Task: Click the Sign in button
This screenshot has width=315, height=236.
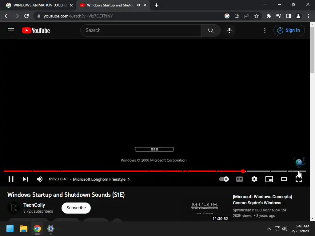Action: pos(289,30)
